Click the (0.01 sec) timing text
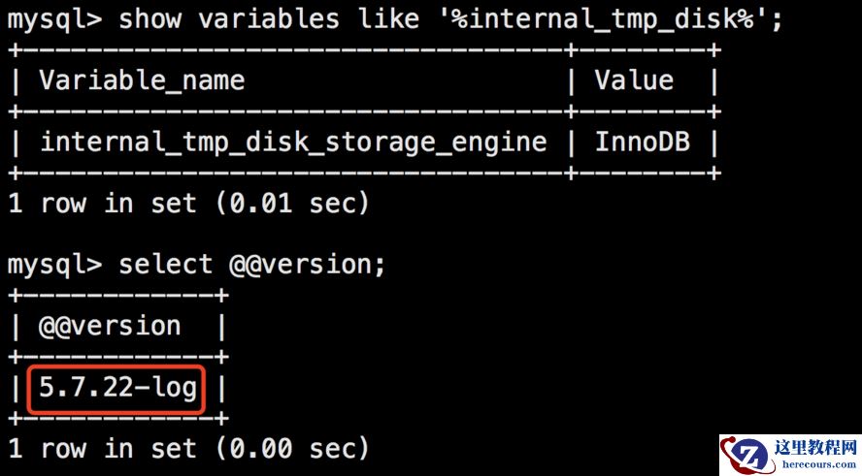Image resolution: width=862 pixels, height=476 pixels. coord(293,203)
